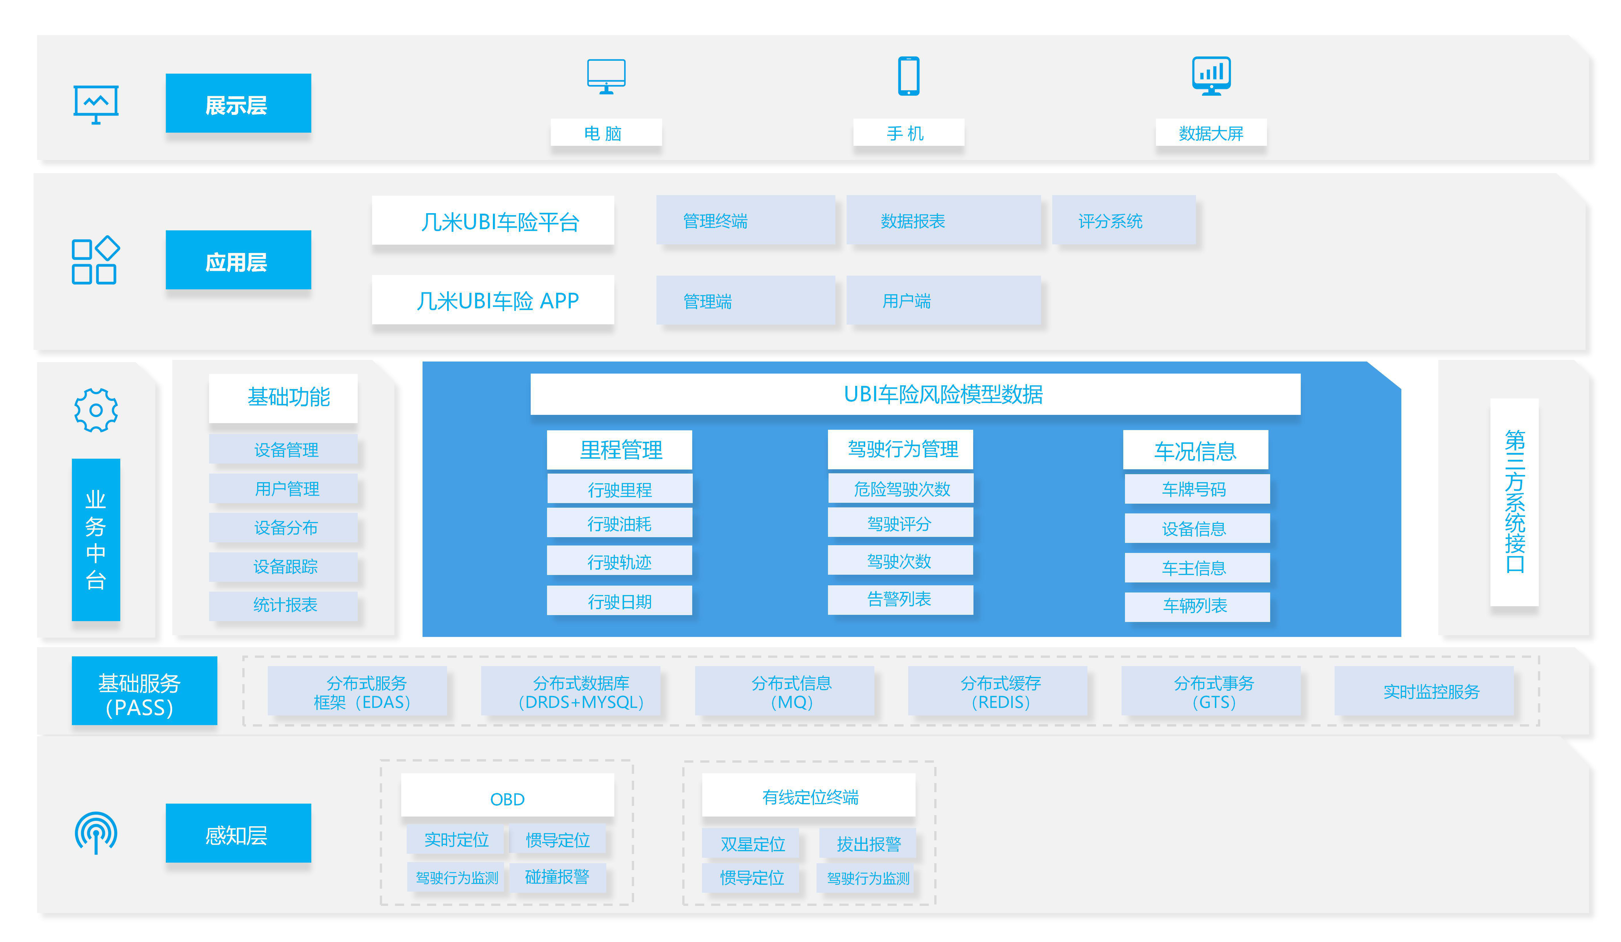Click the 数据报表 box

pyautogui.click(x=944, y=220)
